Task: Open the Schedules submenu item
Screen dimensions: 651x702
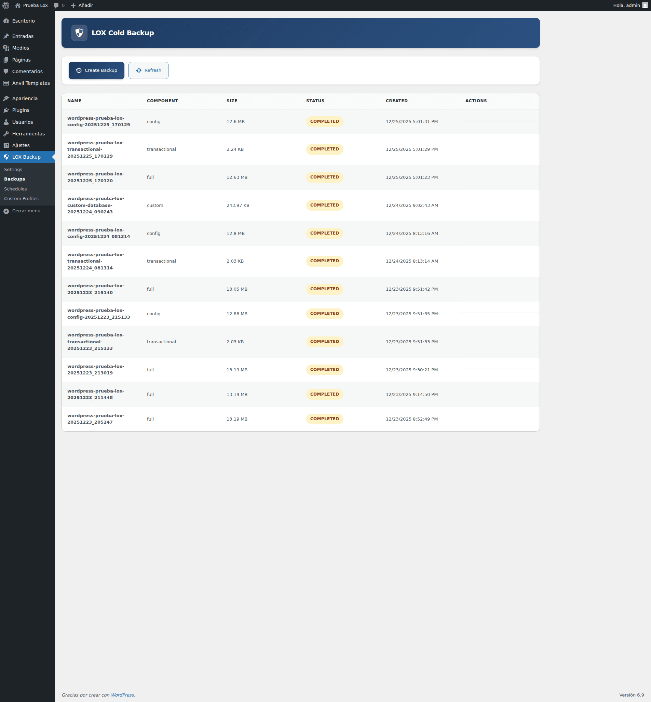Action: [15, 188]
